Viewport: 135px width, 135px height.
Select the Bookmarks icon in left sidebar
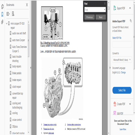(x=2, y=14)
